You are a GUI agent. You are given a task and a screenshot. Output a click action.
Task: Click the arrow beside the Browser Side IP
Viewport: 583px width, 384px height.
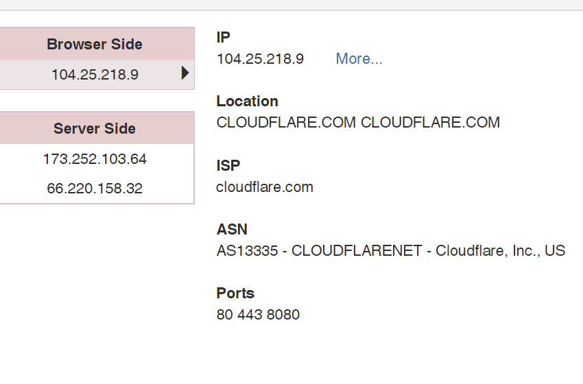tap(185, 73)
